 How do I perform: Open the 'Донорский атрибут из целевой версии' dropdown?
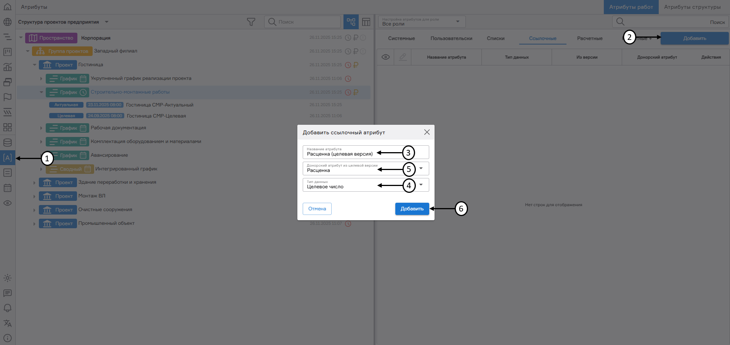[x=421, y=168]
